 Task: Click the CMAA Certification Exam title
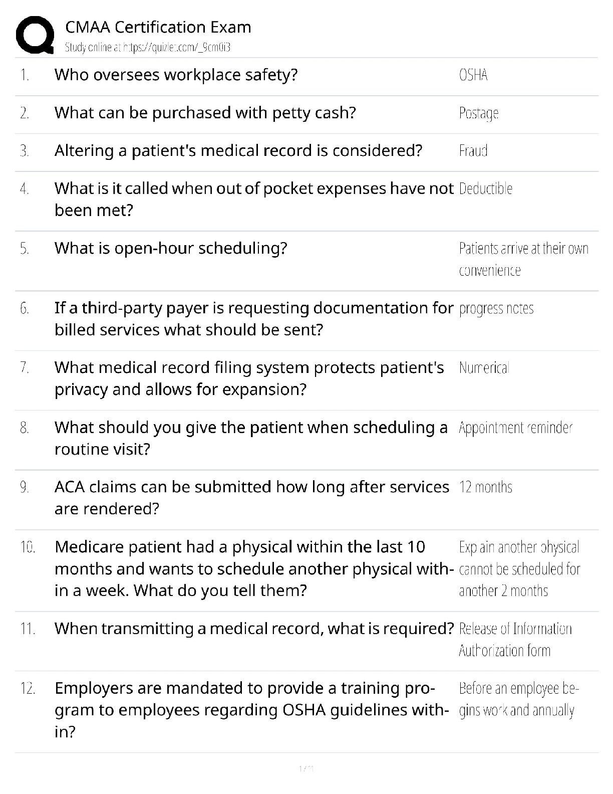(158, 27)
